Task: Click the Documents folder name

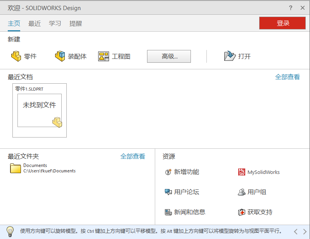Action: (x=35, y=165)
